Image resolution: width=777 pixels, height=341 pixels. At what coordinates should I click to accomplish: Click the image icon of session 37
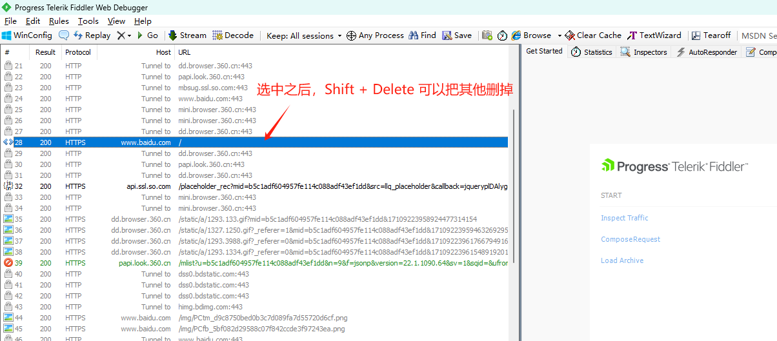[x=8, y=241]
